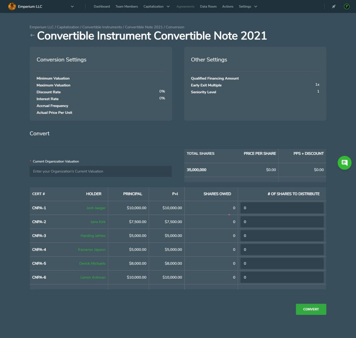The height and width of the screenshot is (338, 356).
Task: Open the Actions menu item
Action: [x=227, y=6]
